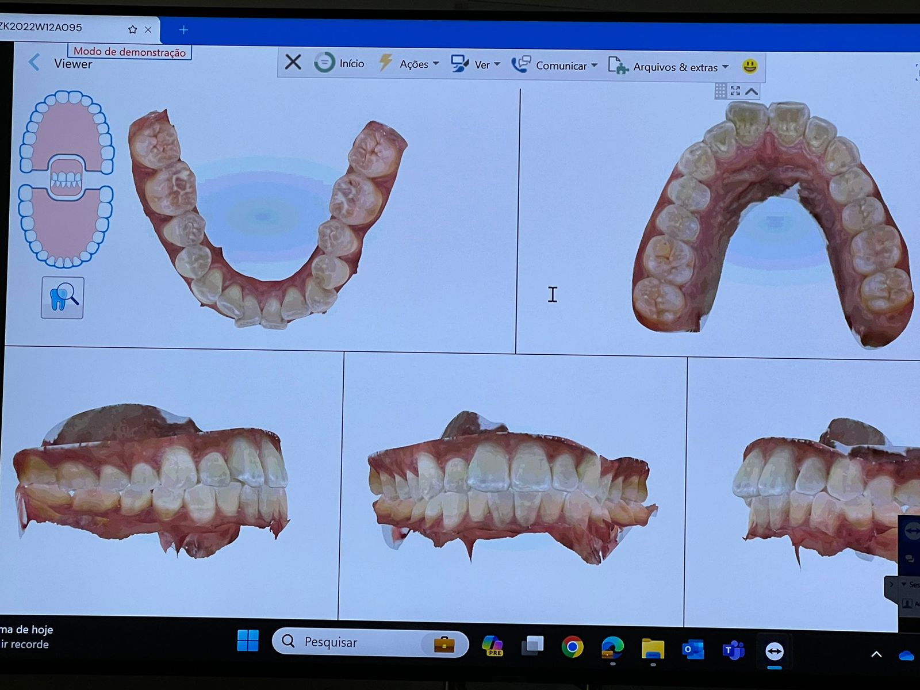Click the grid layout icon under toolbar
Screen dimensions: 920x690
point(720,91)
